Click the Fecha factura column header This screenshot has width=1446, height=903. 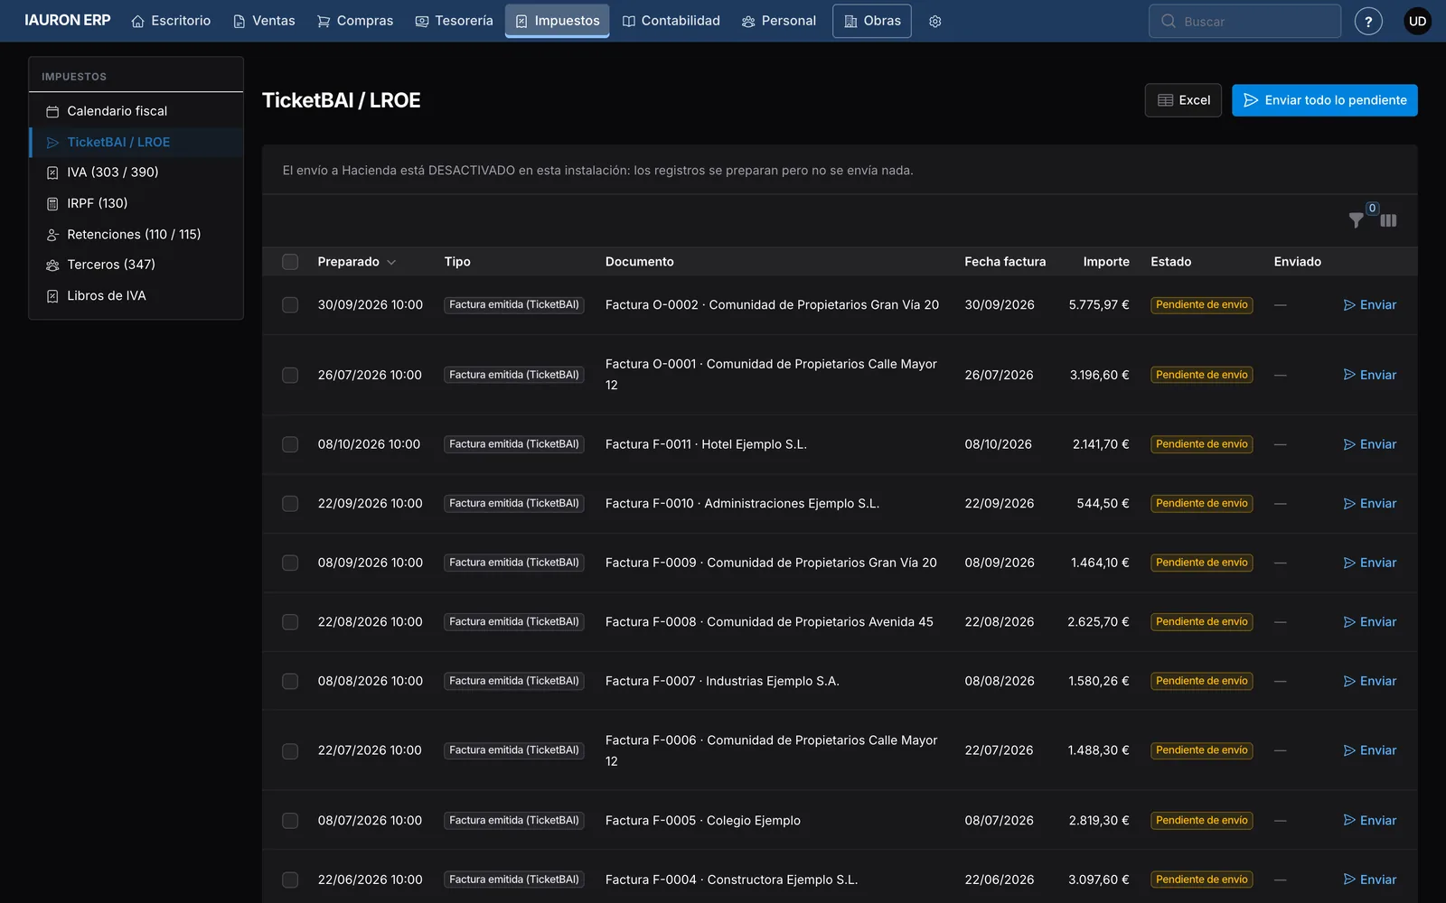[x=1005, y=262]
